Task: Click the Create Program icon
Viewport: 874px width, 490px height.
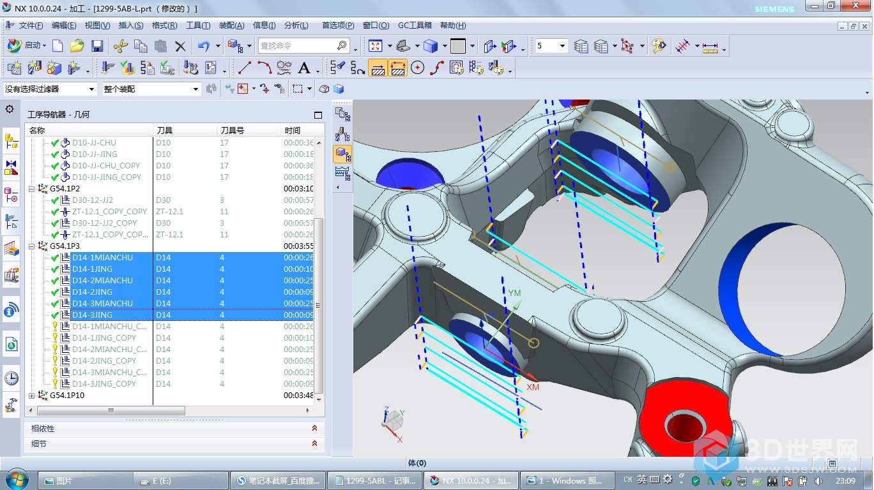Action: [x=14, y=68]
